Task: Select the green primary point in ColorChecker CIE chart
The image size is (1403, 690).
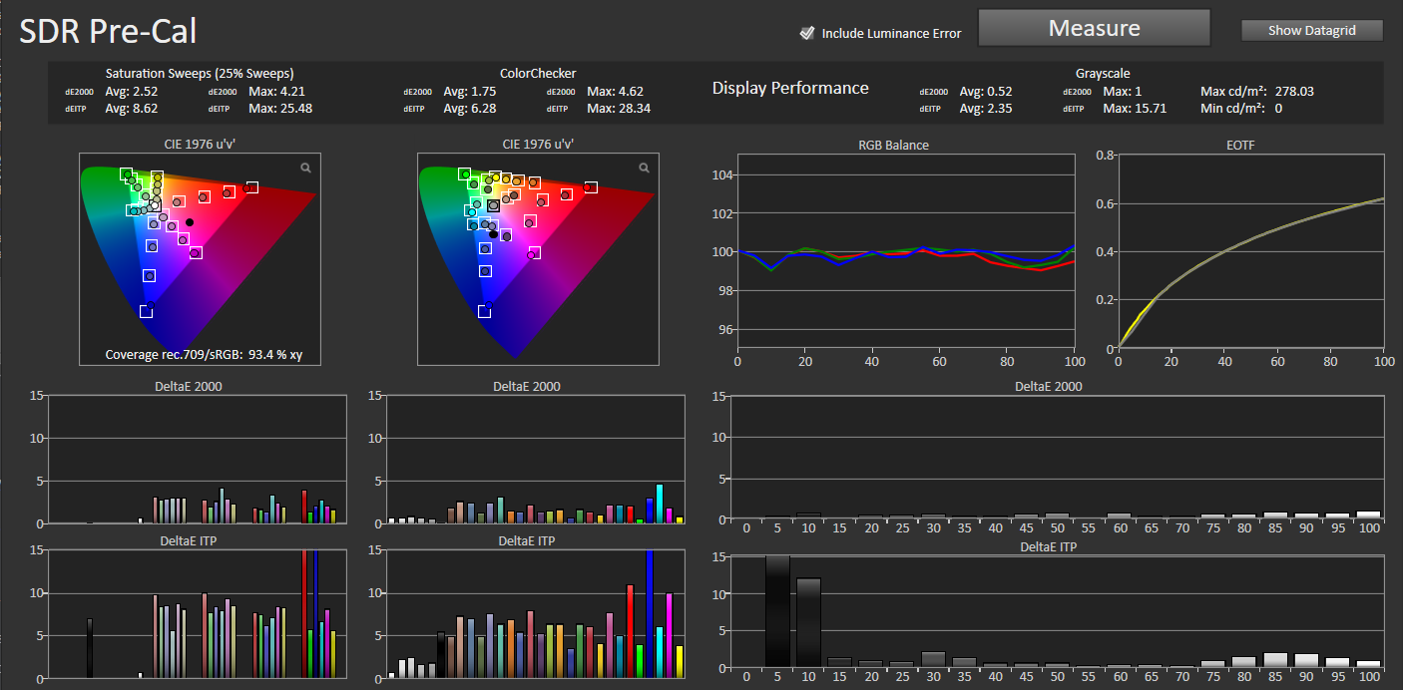Action: [465, 173]
